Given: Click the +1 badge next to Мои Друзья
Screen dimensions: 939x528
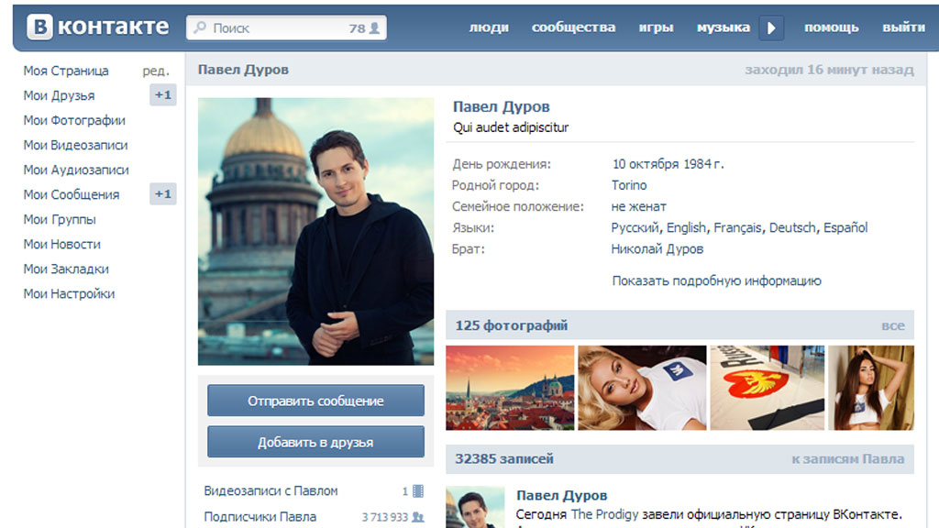Looking at the screenshot, I should point(163,95).
